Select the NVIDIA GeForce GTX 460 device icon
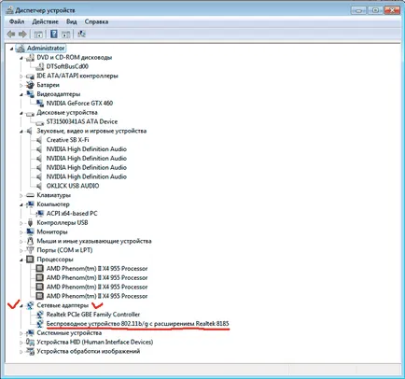Viewport: 405px width, 379px height. pyautogui.click(x=40, y=103)
